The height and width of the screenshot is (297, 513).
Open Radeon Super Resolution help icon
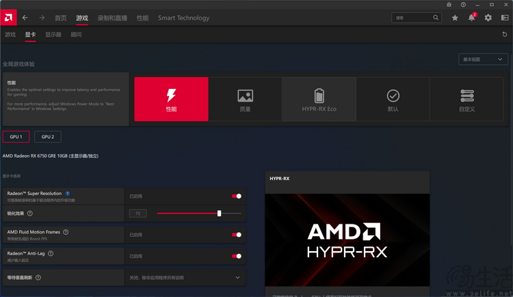[x=68, y=194]
